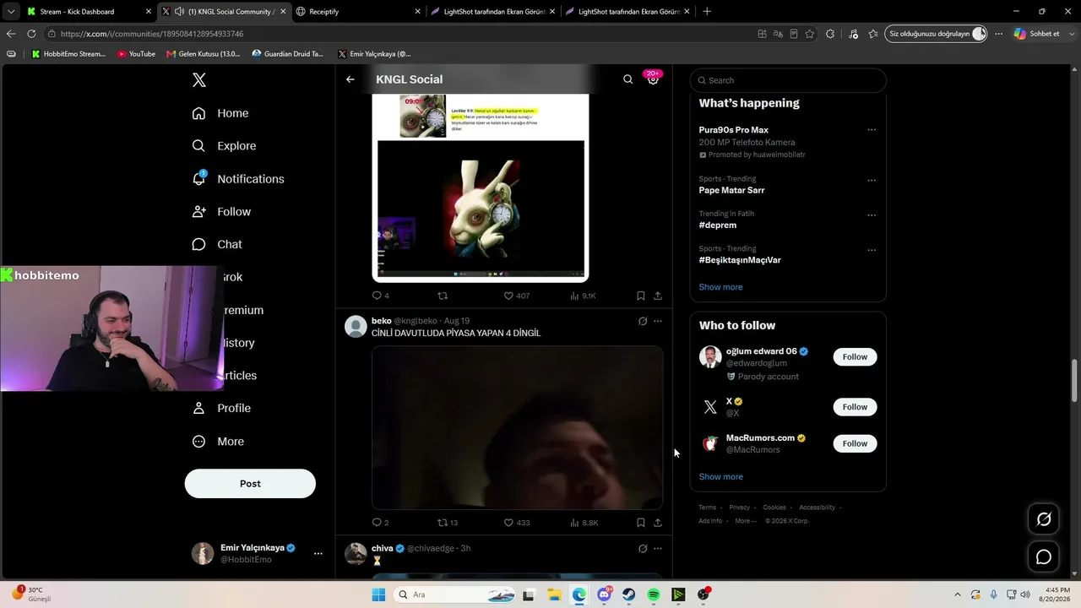Show more under Who to follow
The height and width of the screenshot is (608, 1081).
tap(720, 477)
